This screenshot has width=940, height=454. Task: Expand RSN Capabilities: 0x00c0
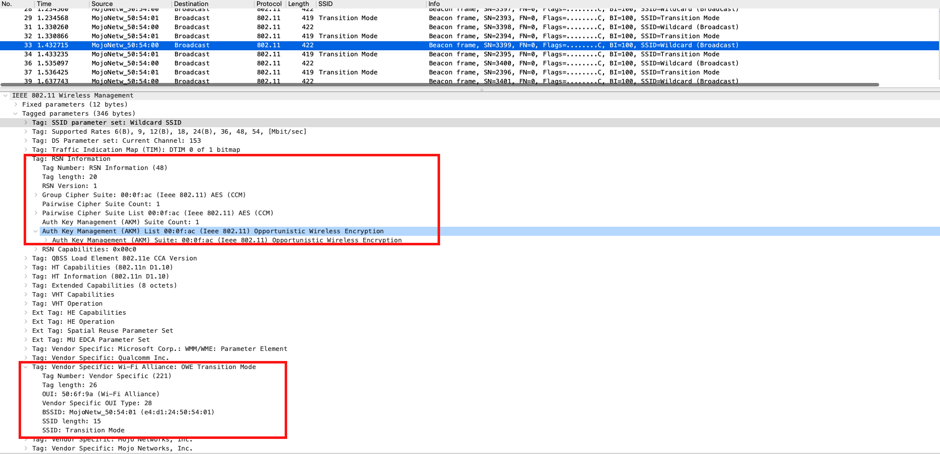click(35, 249)
